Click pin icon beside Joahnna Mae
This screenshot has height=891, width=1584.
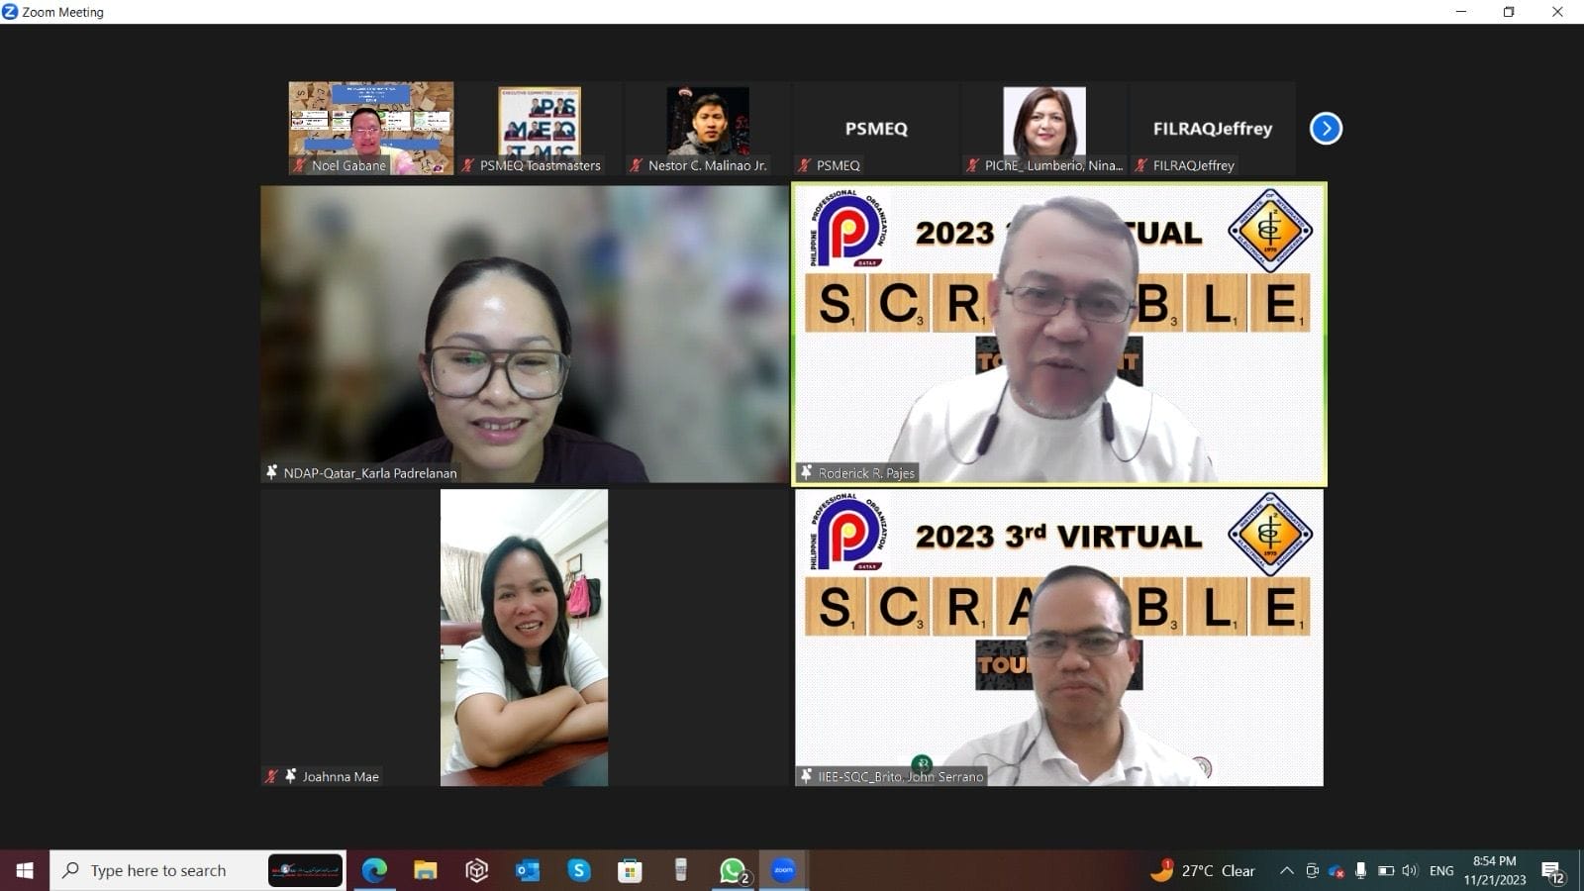click(x=290, y=776)
